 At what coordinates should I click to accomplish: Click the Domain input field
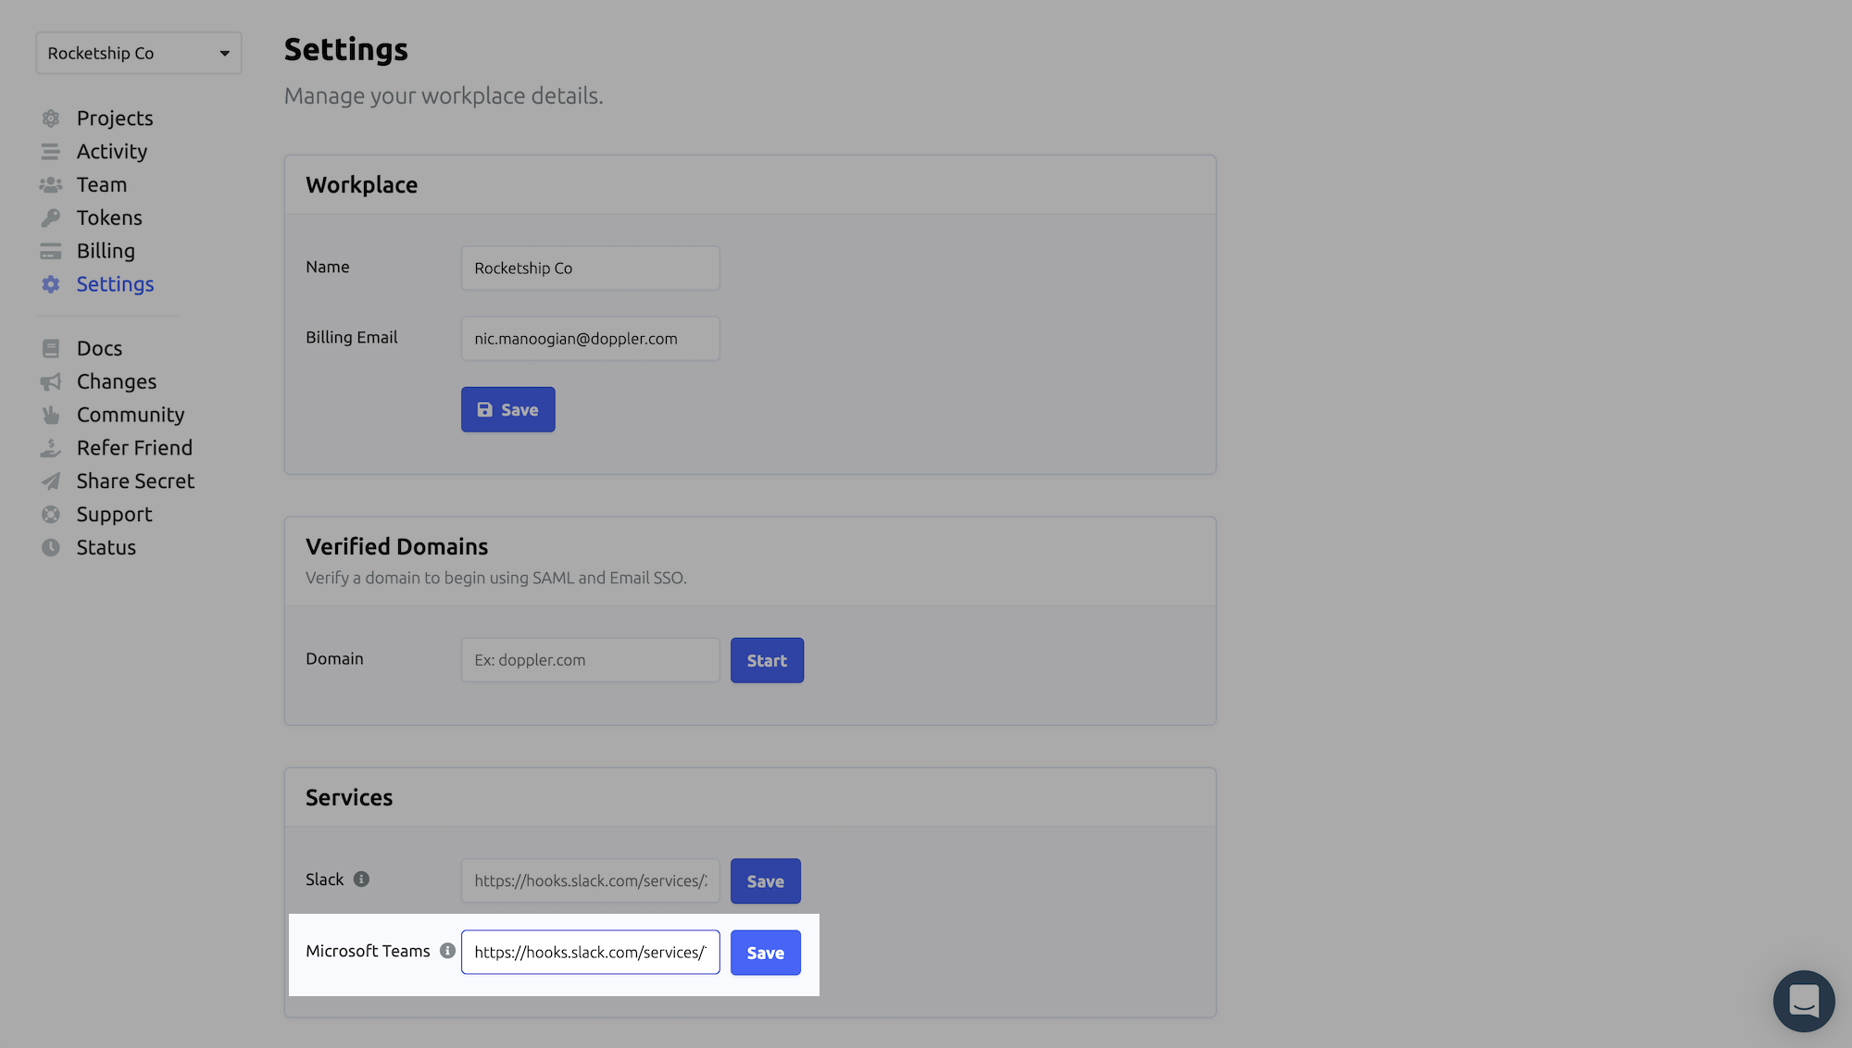click(590, 660)
